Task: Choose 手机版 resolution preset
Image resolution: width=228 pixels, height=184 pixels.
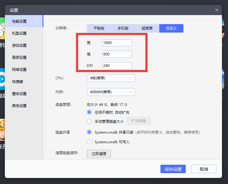Action: [123, 28]
